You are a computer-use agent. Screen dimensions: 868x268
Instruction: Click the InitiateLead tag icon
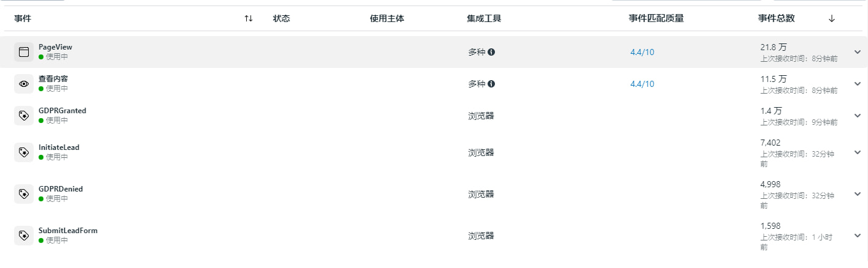click(x=24, y=152)
